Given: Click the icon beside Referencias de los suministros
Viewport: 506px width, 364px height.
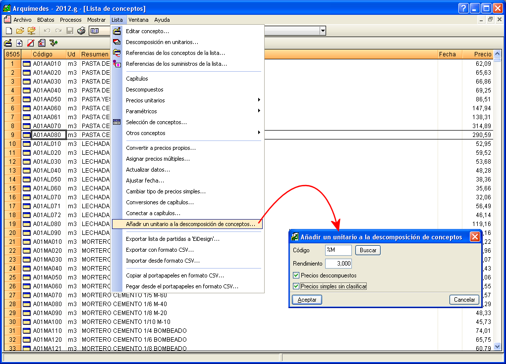Looking at the screenshot, I should pyautogui.click(x=117, y=64).
